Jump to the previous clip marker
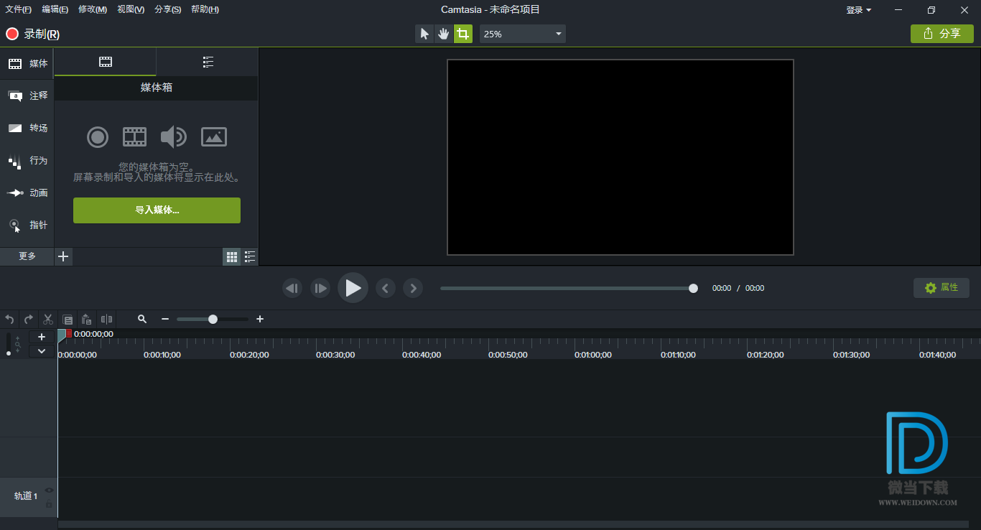Viewport: 981px width, 530px height. [x=386, y=288]
